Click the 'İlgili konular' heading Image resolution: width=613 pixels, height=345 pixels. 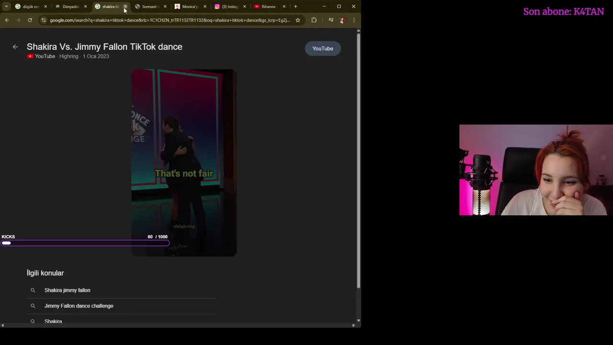45,273
